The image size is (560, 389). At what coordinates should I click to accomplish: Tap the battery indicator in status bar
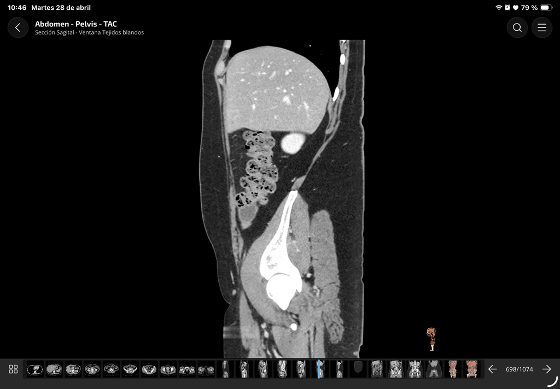tap(546, 8)
